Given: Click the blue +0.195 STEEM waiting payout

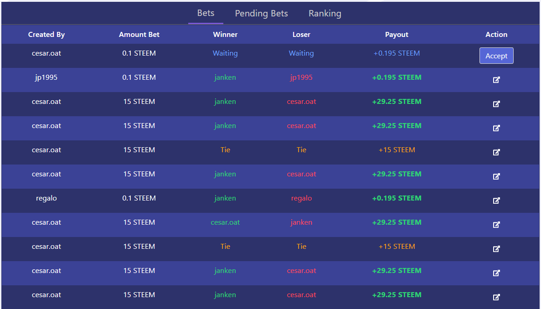Looking at the screenshot, I should tap(397, 53).
